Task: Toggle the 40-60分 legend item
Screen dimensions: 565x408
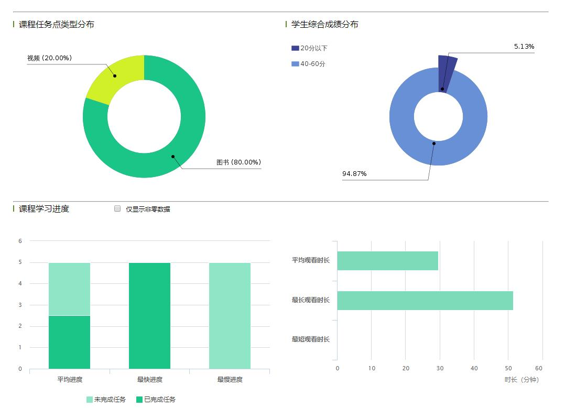Action: 308,64
